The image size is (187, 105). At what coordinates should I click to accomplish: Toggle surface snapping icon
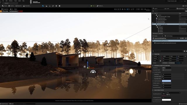[x=125, y=9]
